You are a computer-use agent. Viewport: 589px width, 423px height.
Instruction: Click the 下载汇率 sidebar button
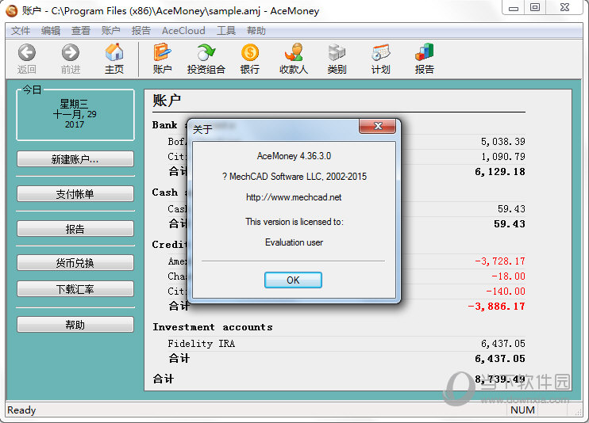pos(75,289)
